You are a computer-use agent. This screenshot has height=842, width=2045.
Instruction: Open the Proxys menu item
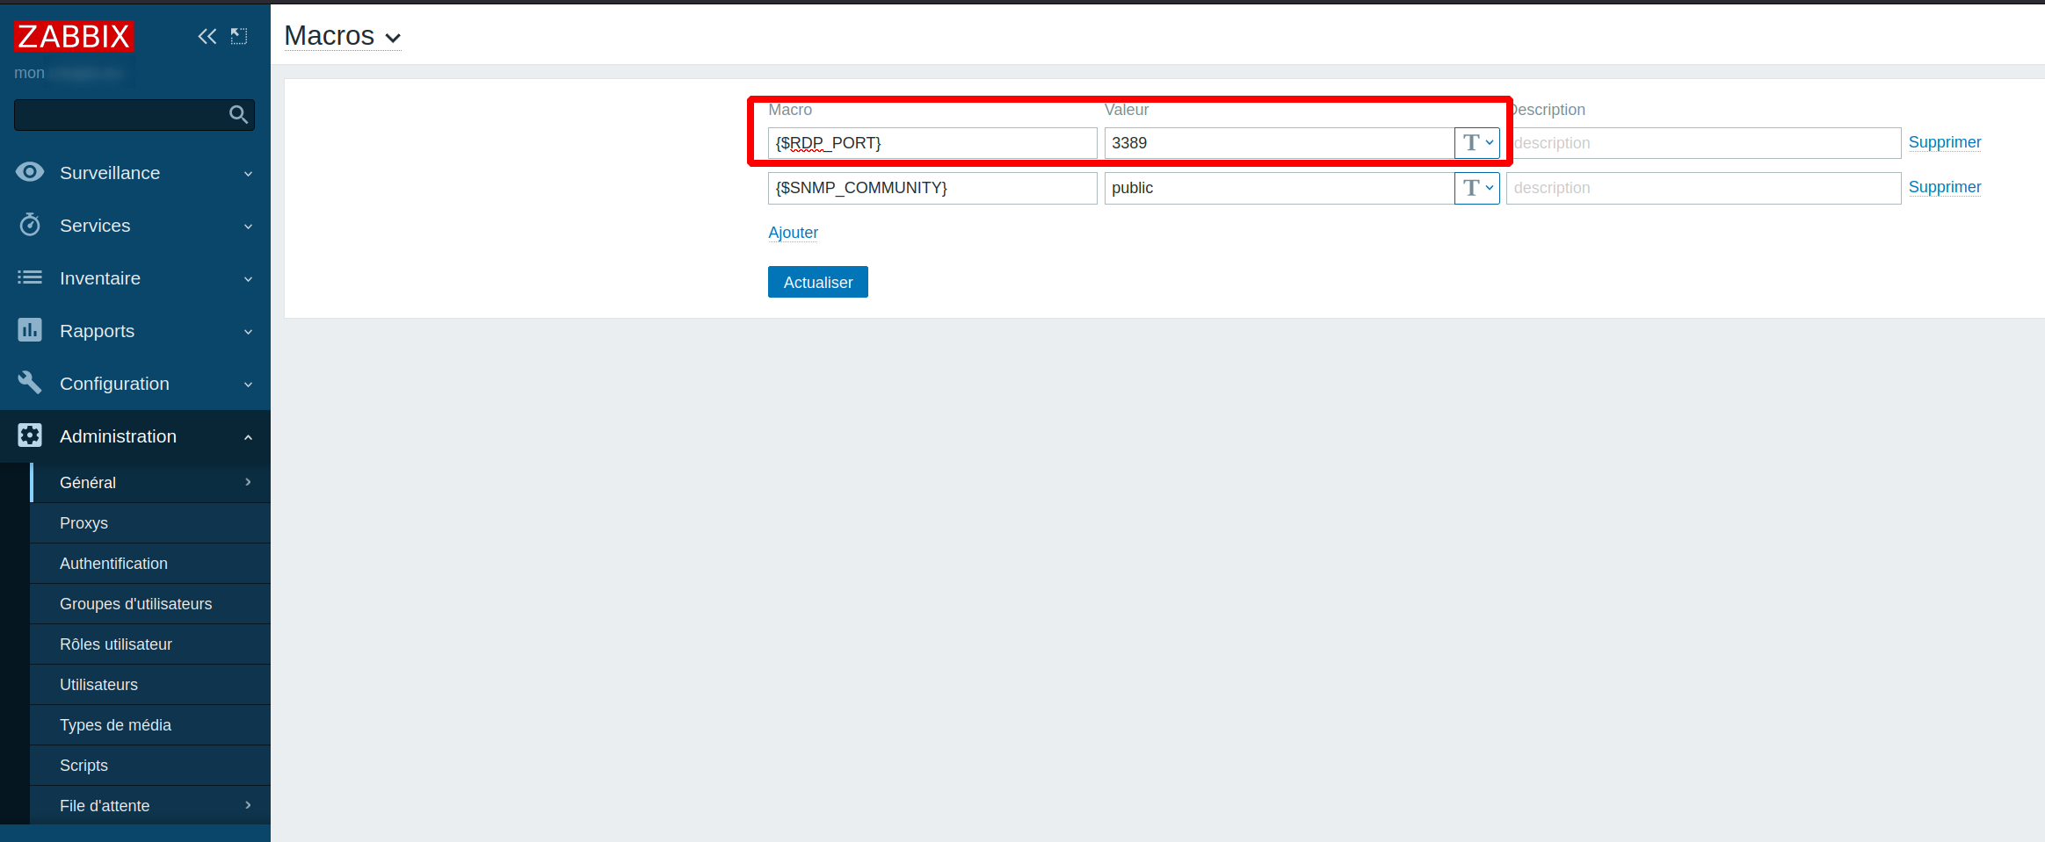coord(83,523)
